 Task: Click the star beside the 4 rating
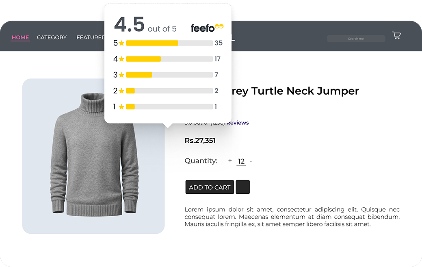[x=121, y=59]
